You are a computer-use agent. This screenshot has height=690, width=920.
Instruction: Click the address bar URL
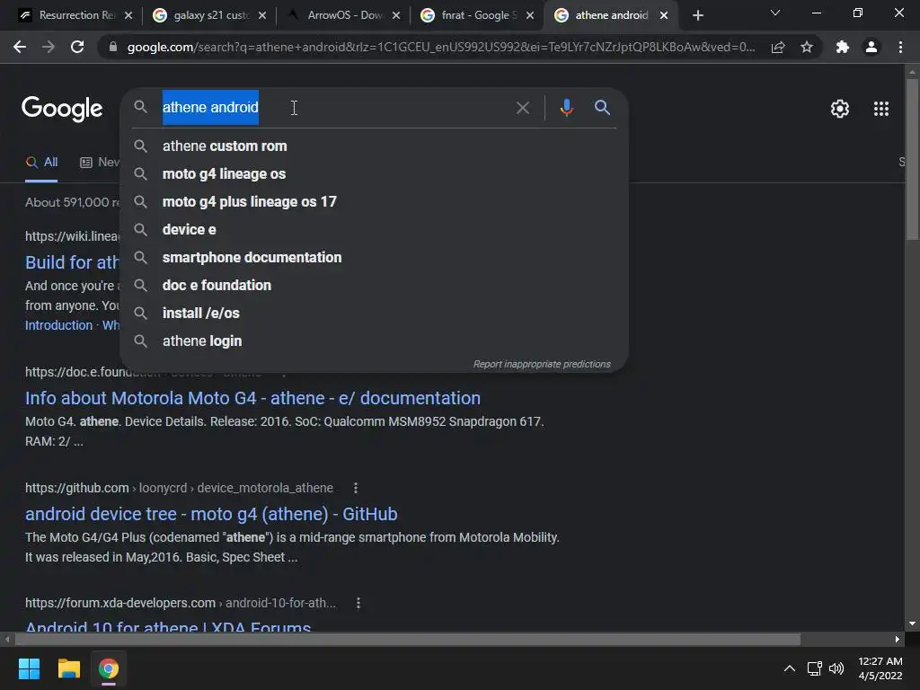point(440,47)
